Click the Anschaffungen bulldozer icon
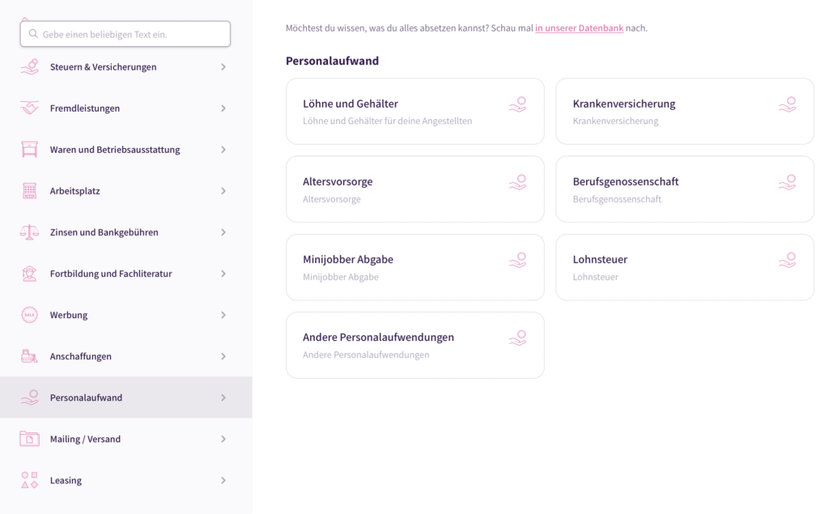 [x=30, y=356]
